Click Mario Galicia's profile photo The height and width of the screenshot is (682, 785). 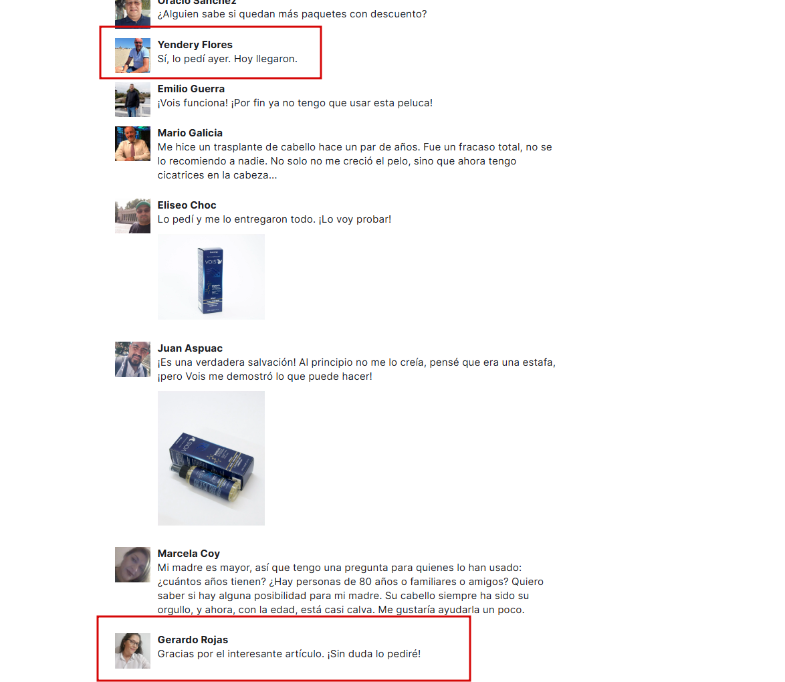(x=132, y=144)
